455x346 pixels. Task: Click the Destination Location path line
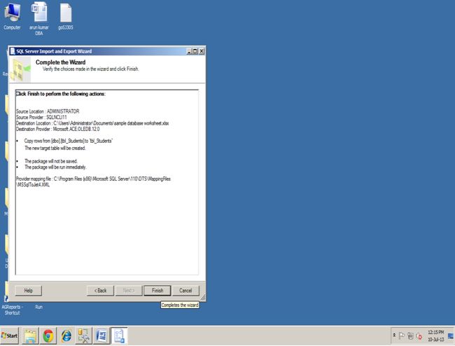pyautogui.click(x=92, y=123)
